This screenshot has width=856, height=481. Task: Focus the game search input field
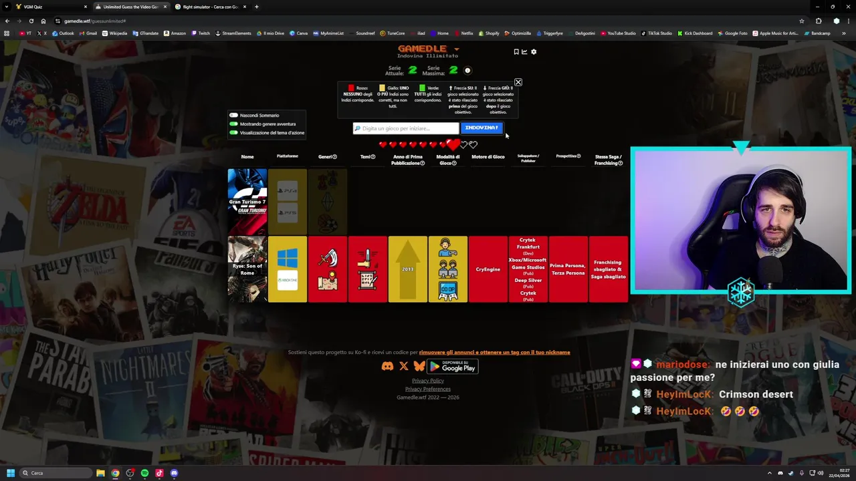coord(406,128)
